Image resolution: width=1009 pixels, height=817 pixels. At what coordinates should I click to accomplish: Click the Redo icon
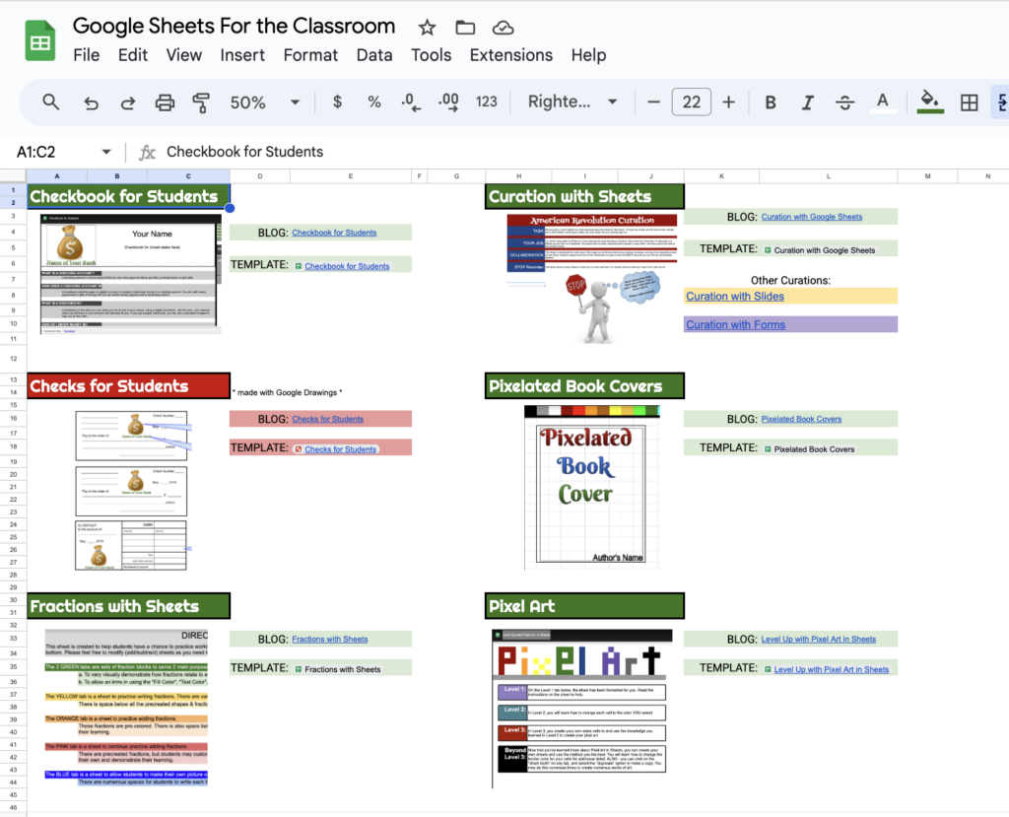[x=126, y=102]
